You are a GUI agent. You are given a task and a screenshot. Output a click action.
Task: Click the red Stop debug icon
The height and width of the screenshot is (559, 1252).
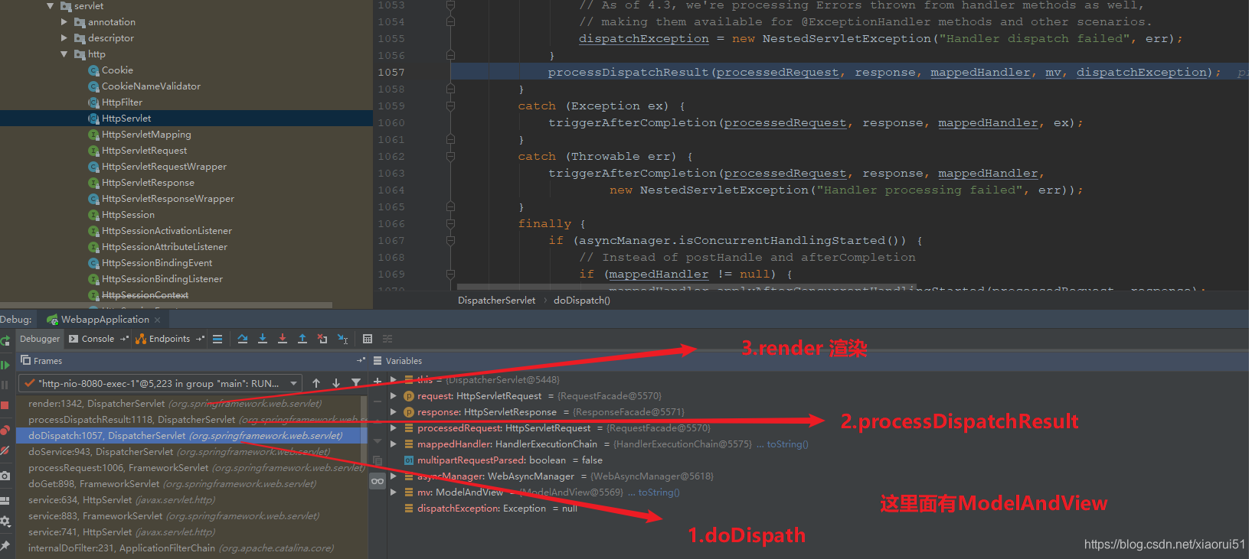[5, 405]
